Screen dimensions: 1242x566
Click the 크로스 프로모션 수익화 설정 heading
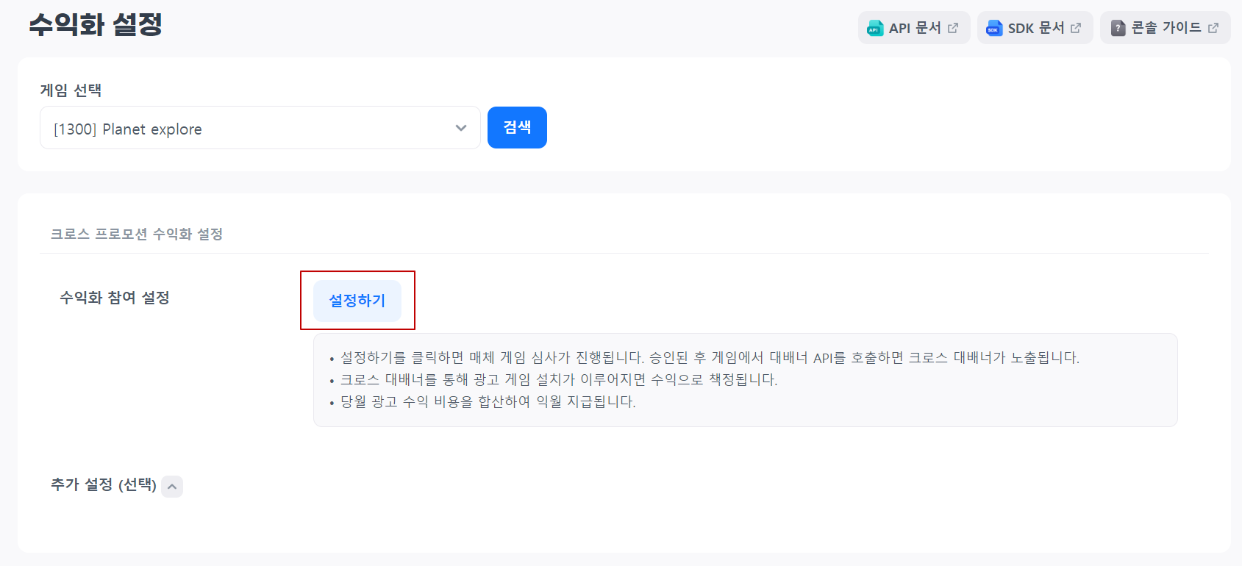click(137, 234)
